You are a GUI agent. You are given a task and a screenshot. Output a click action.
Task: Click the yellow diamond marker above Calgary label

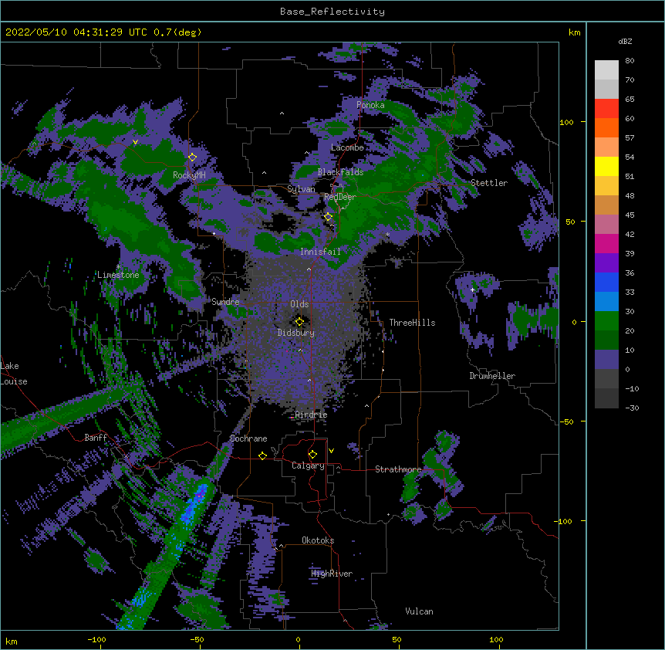coord(312,455)
